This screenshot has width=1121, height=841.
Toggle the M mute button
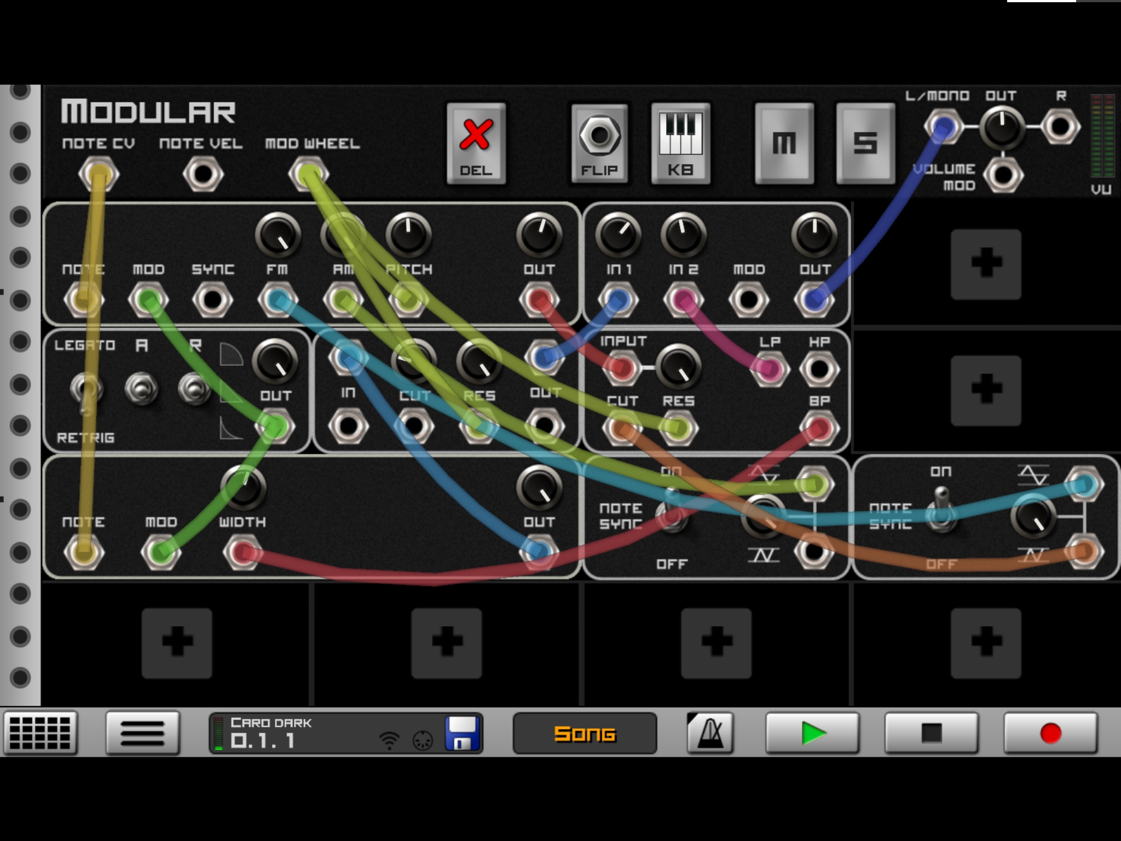tap(784, 143)
